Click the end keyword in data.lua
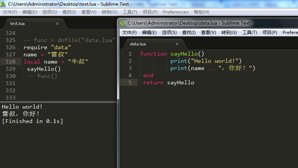The width and height of the screenshot is (298, 168). [x=148, y=76]
